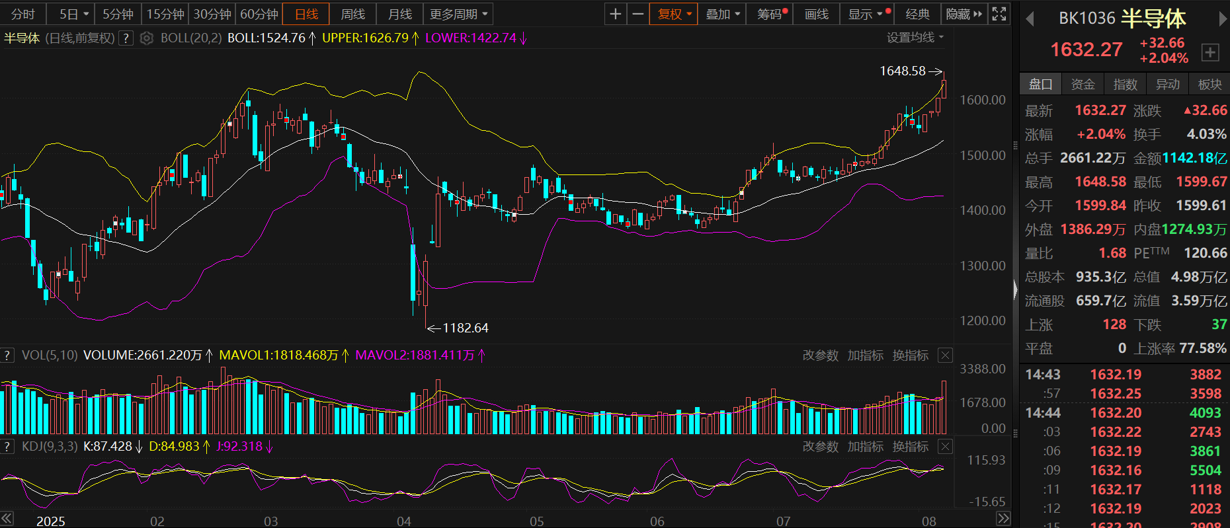The image size is (1230, 528).
Task: Open BOLL indicator settings gear
Action: pyautogui.click(x=147, y=38)
